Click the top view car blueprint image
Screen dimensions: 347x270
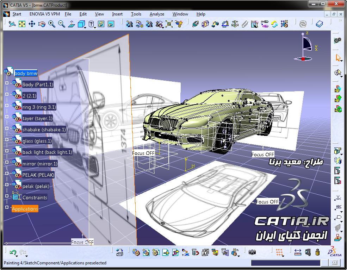197,202
